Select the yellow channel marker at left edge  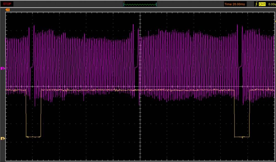(x=3, y=138)
